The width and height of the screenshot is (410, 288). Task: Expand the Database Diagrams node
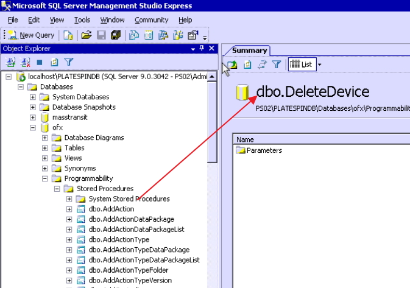(45, 138)
